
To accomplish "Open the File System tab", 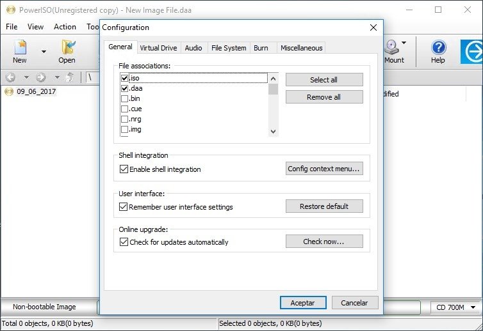I will coord(229,48).
